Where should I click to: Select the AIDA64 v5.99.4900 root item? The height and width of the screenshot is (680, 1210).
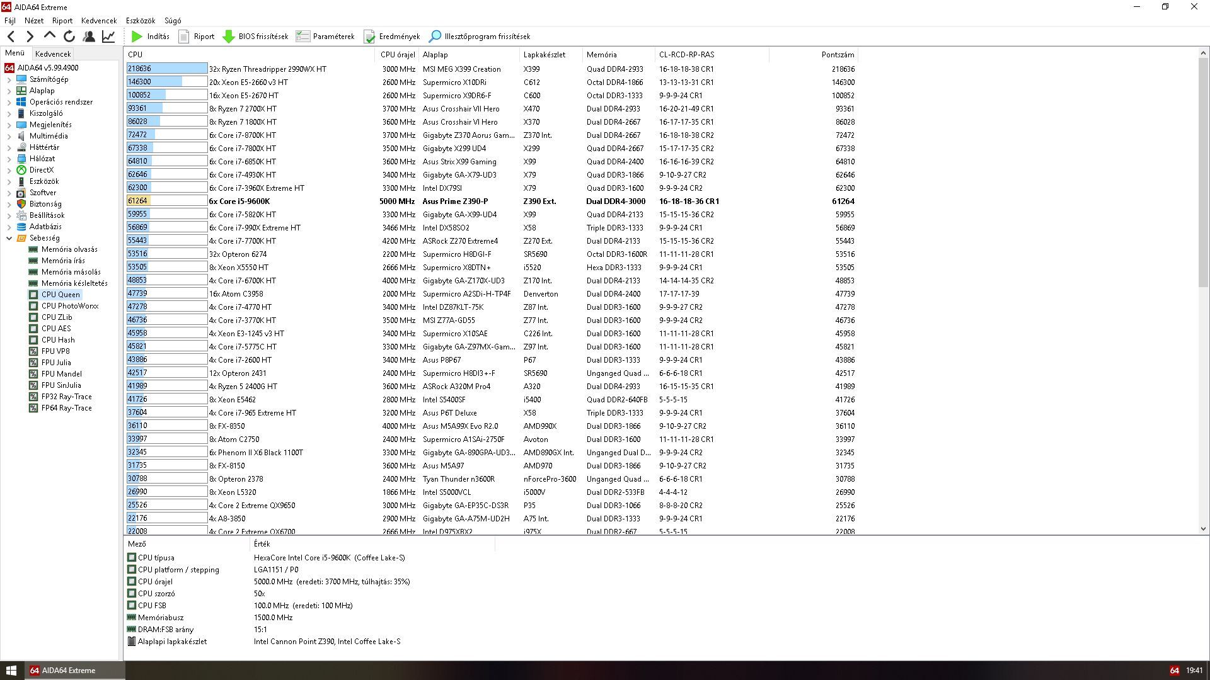tap(42, 68)
